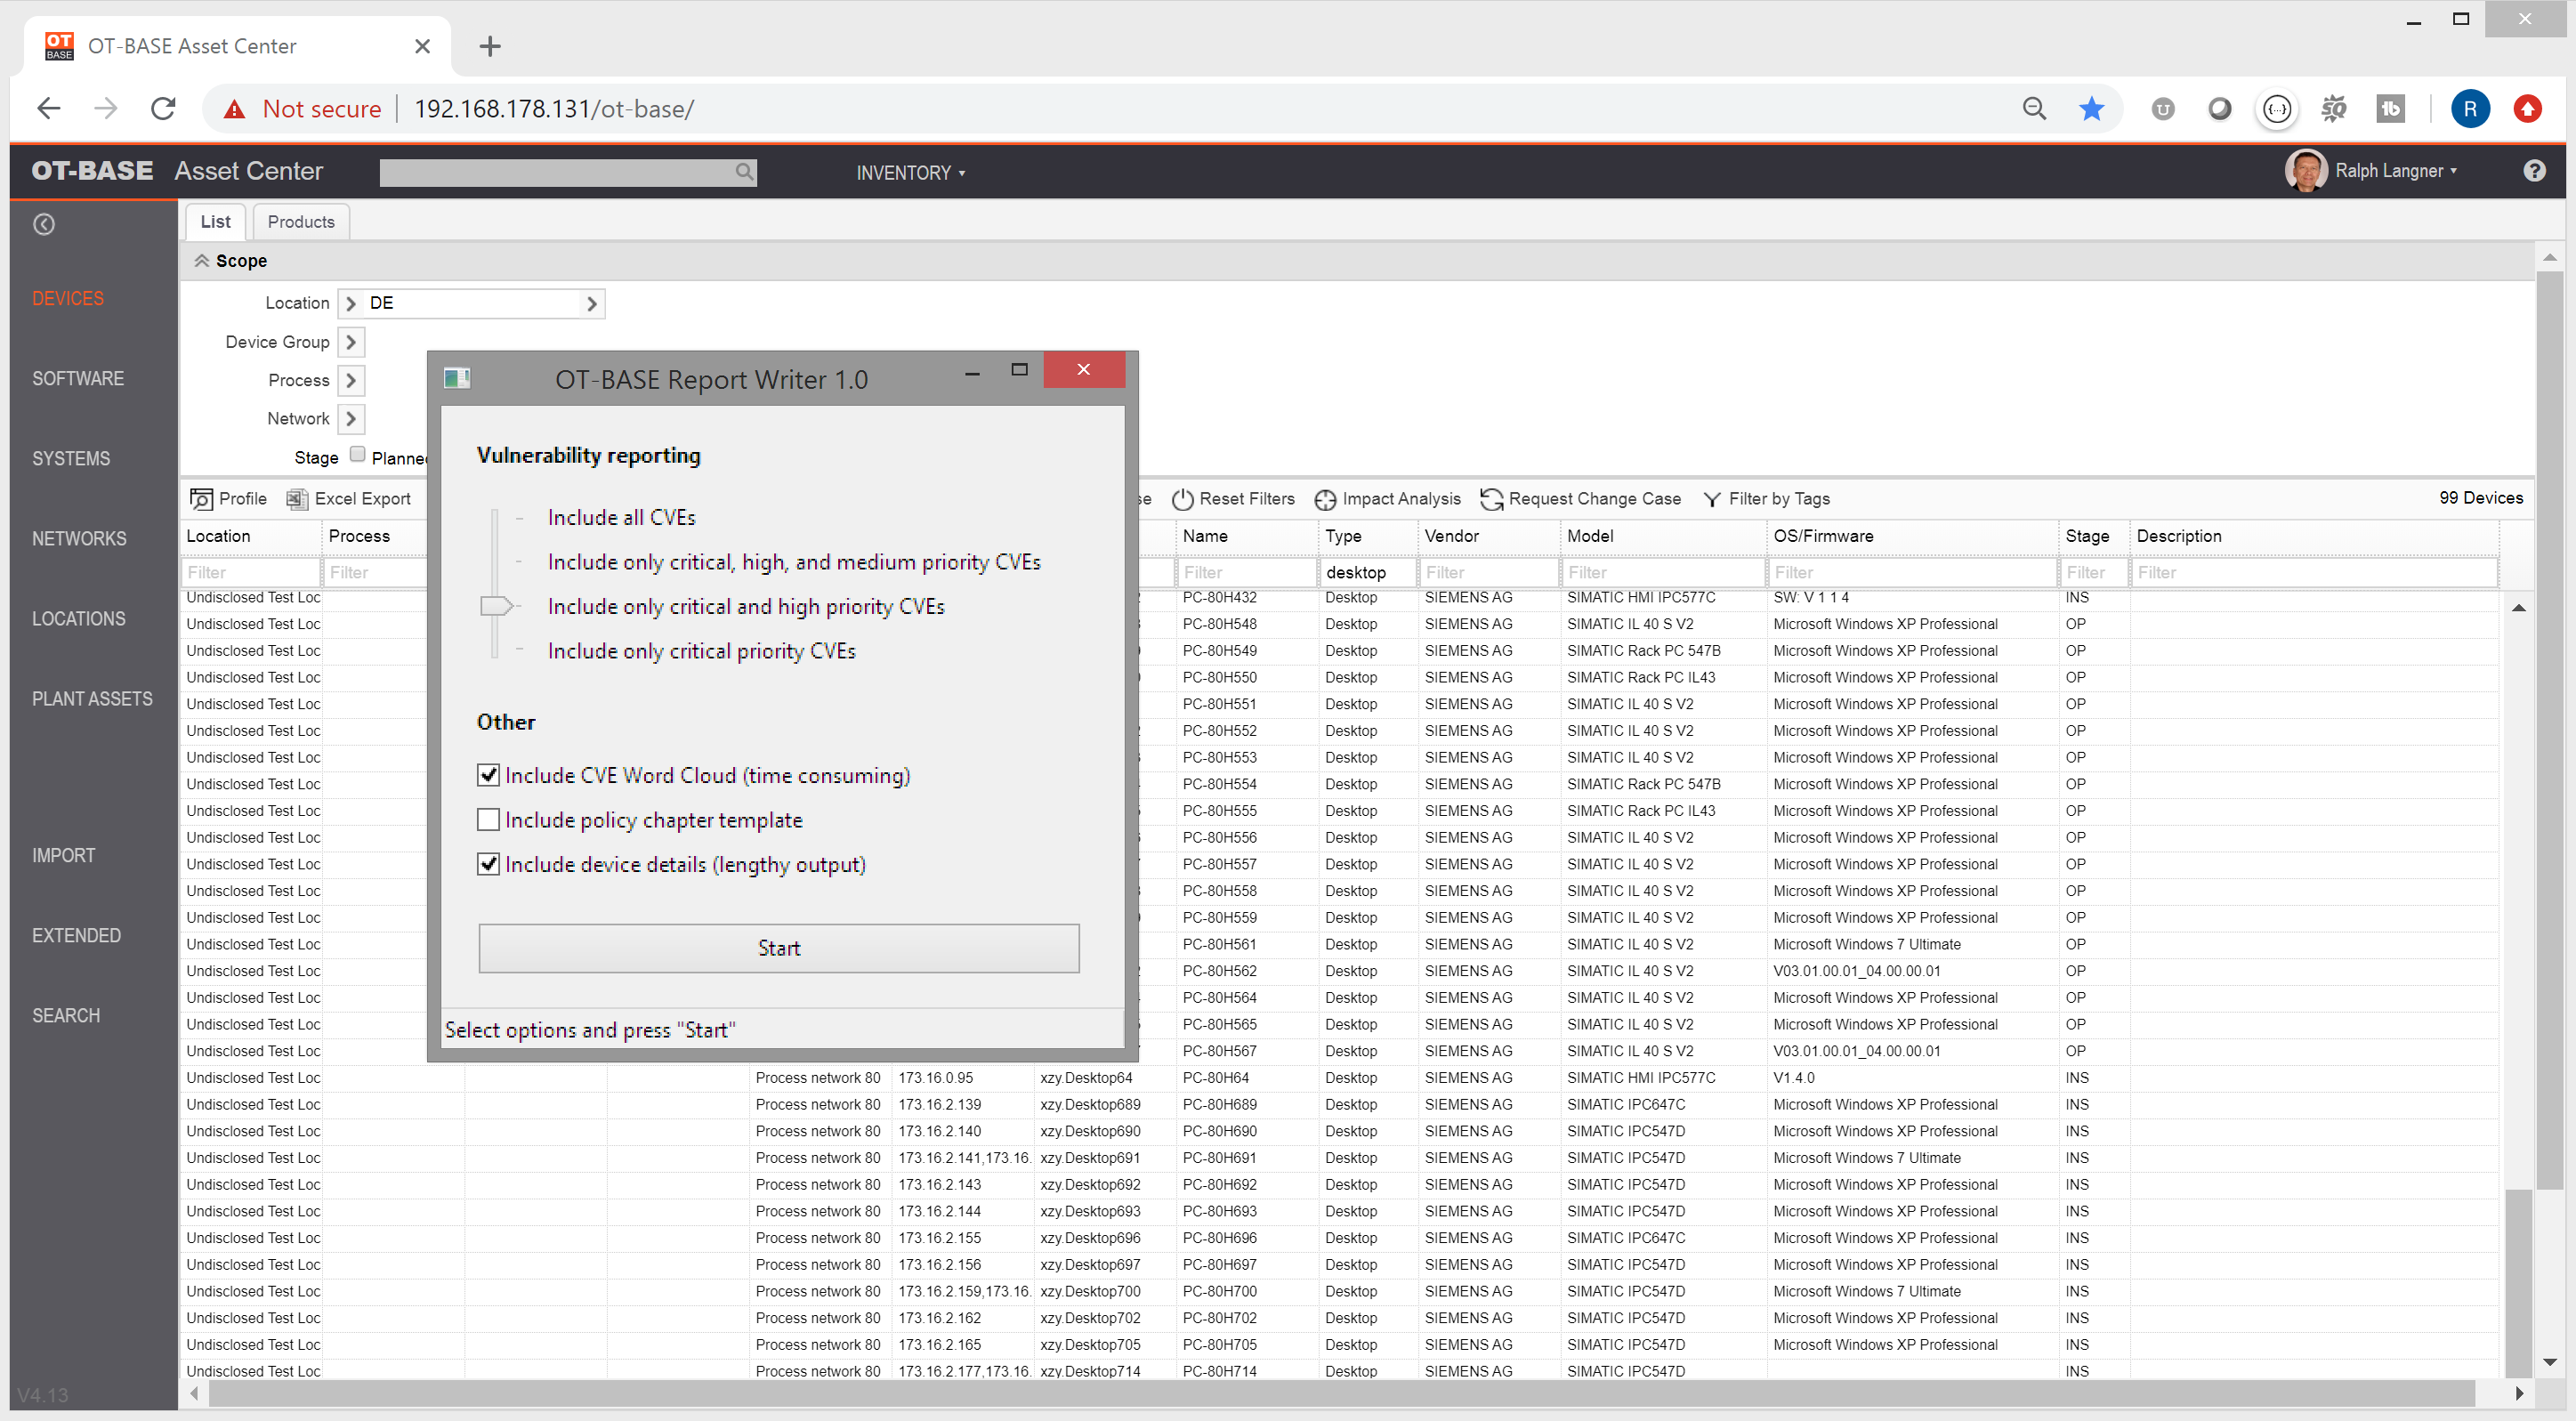Screen dimensions: 2576x1421
Task: Open NETWORKS in the sidebar
Action: pos(79,538)
